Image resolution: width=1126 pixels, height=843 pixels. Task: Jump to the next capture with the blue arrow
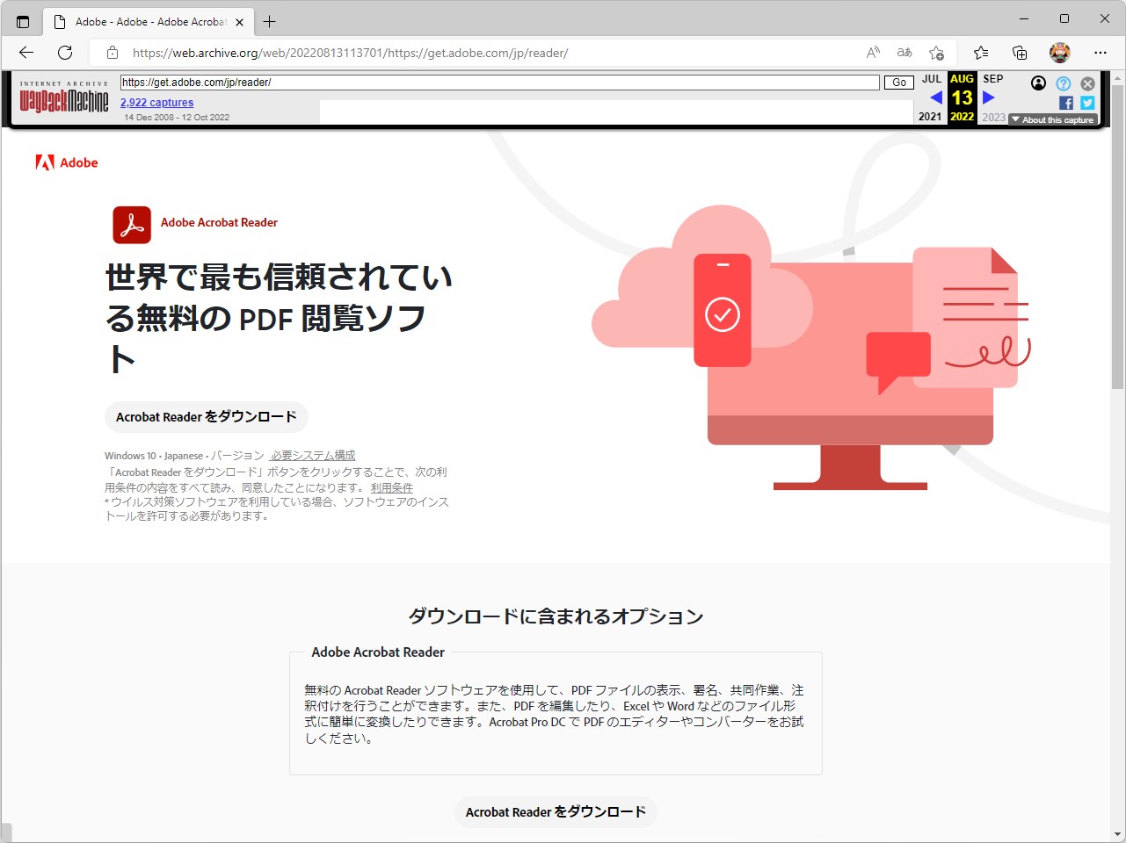pos(989,97)
